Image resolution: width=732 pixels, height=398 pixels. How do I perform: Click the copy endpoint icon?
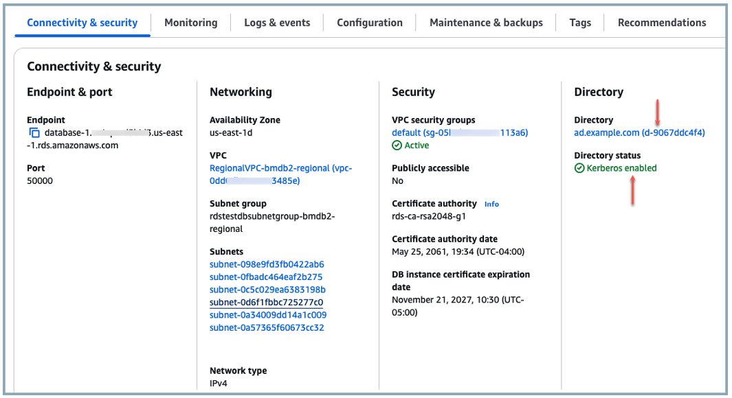point(34,133)
